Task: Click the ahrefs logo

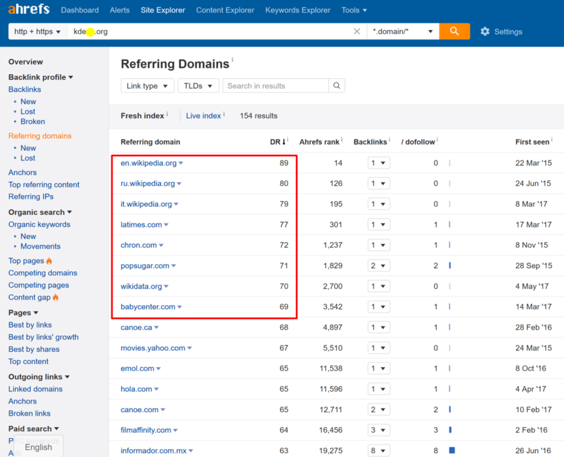Action: 29,9
